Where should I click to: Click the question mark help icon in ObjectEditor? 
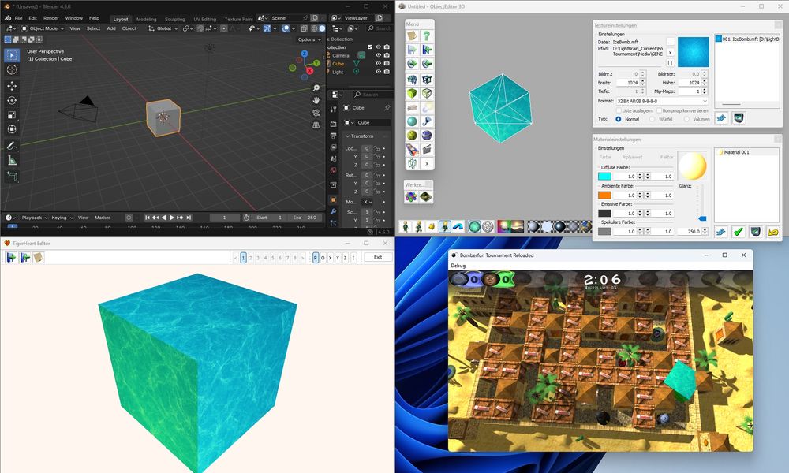coord(426,35)
